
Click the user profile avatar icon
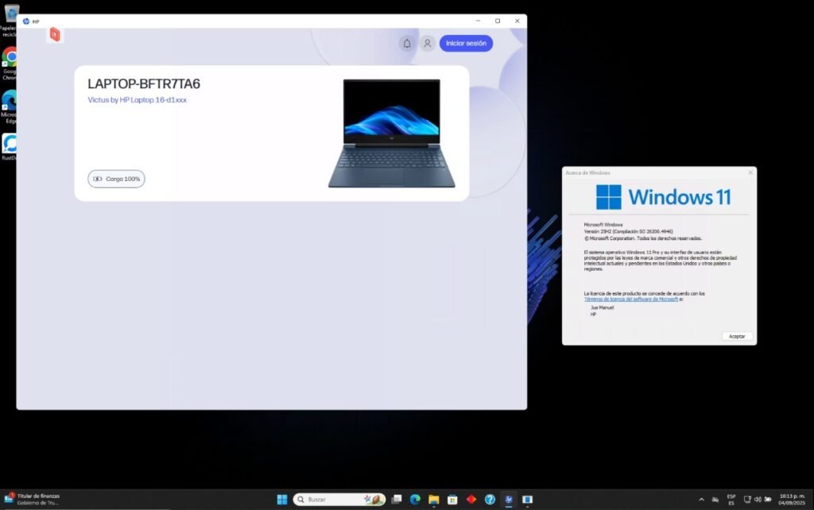pos(428,44)
